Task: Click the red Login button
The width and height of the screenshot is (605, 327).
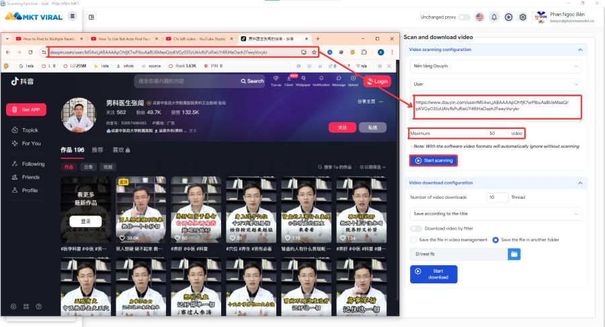Action: pos(377,81)
